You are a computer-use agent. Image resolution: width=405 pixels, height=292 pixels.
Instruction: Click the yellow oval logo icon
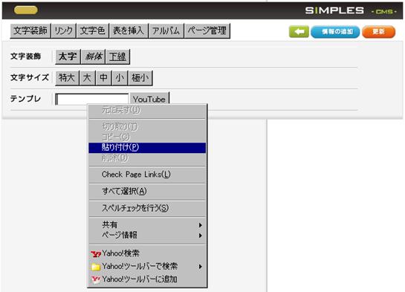(26, 10)
